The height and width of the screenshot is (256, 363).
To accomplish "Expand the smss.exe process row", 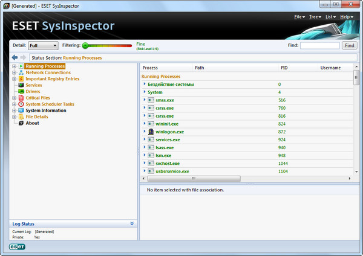I will [145, 100].
